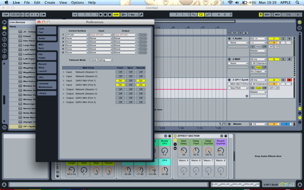Open the Hot-Swap Browser icon
The height and width of the screenshot is (190, 304).
click(x=4, y=56)
